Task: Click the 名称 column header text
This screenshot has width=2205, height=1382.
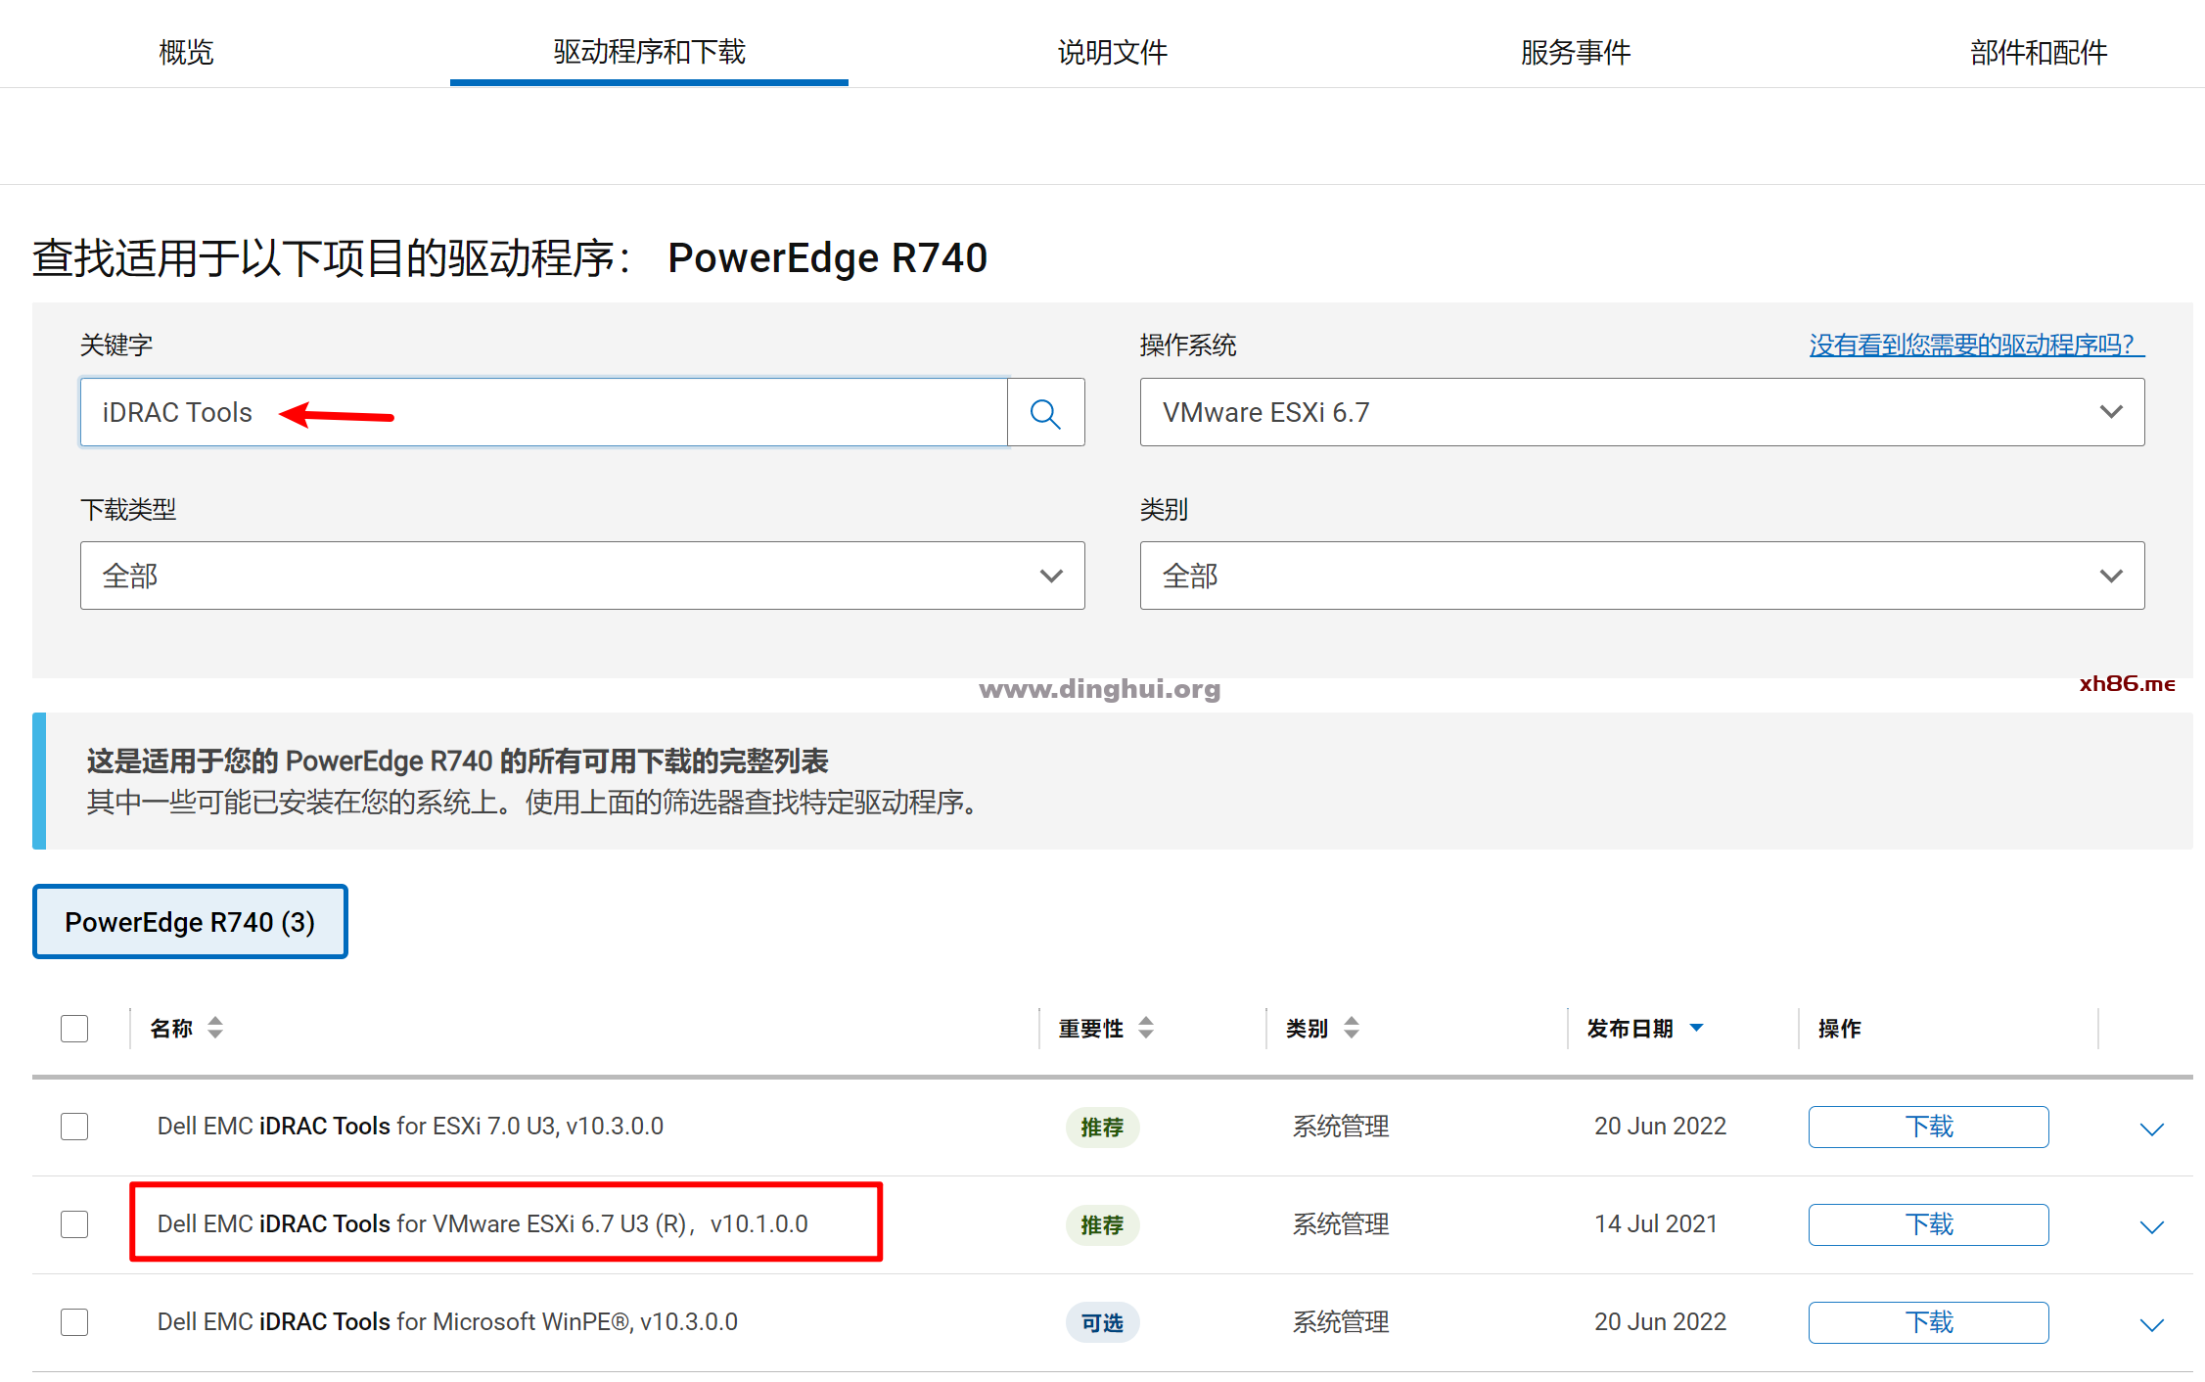Action: pyautogui.click(x=171, y=1029)
